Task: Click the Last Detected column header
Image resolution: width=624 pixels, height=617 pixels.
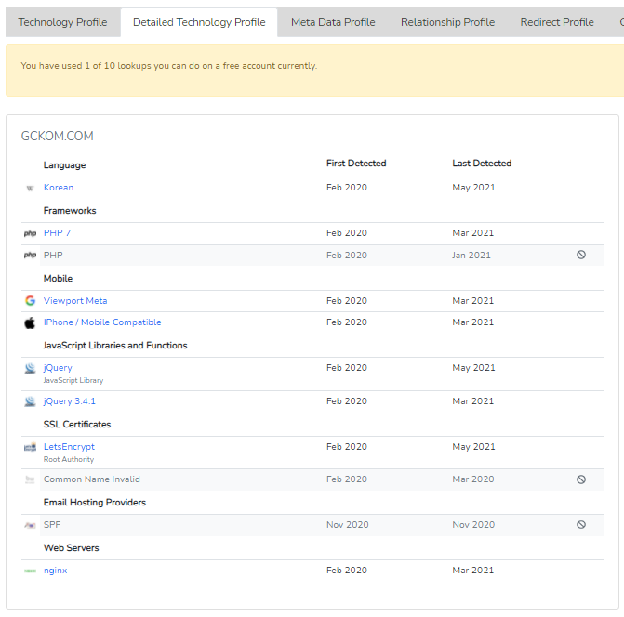Action: pos(482,163)
